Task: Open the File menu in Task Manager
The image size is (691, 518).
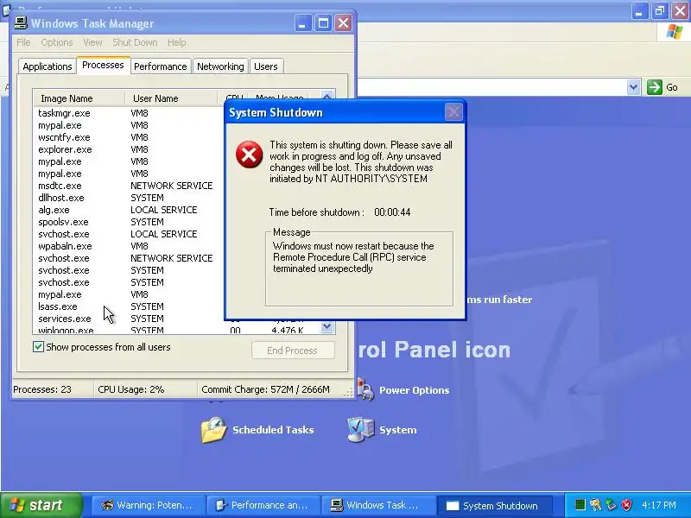Action: (23, 42)
